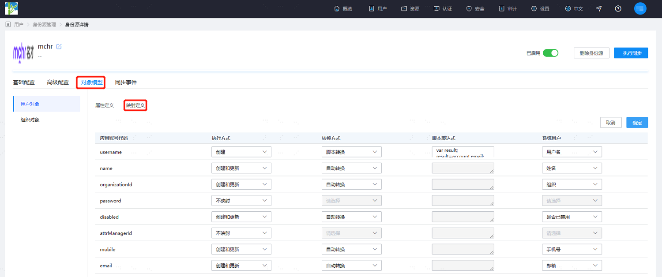The height and width of the screenshot is (277, 662).
Task: Click the 执行同步 button
Action: tap(631, 53)
